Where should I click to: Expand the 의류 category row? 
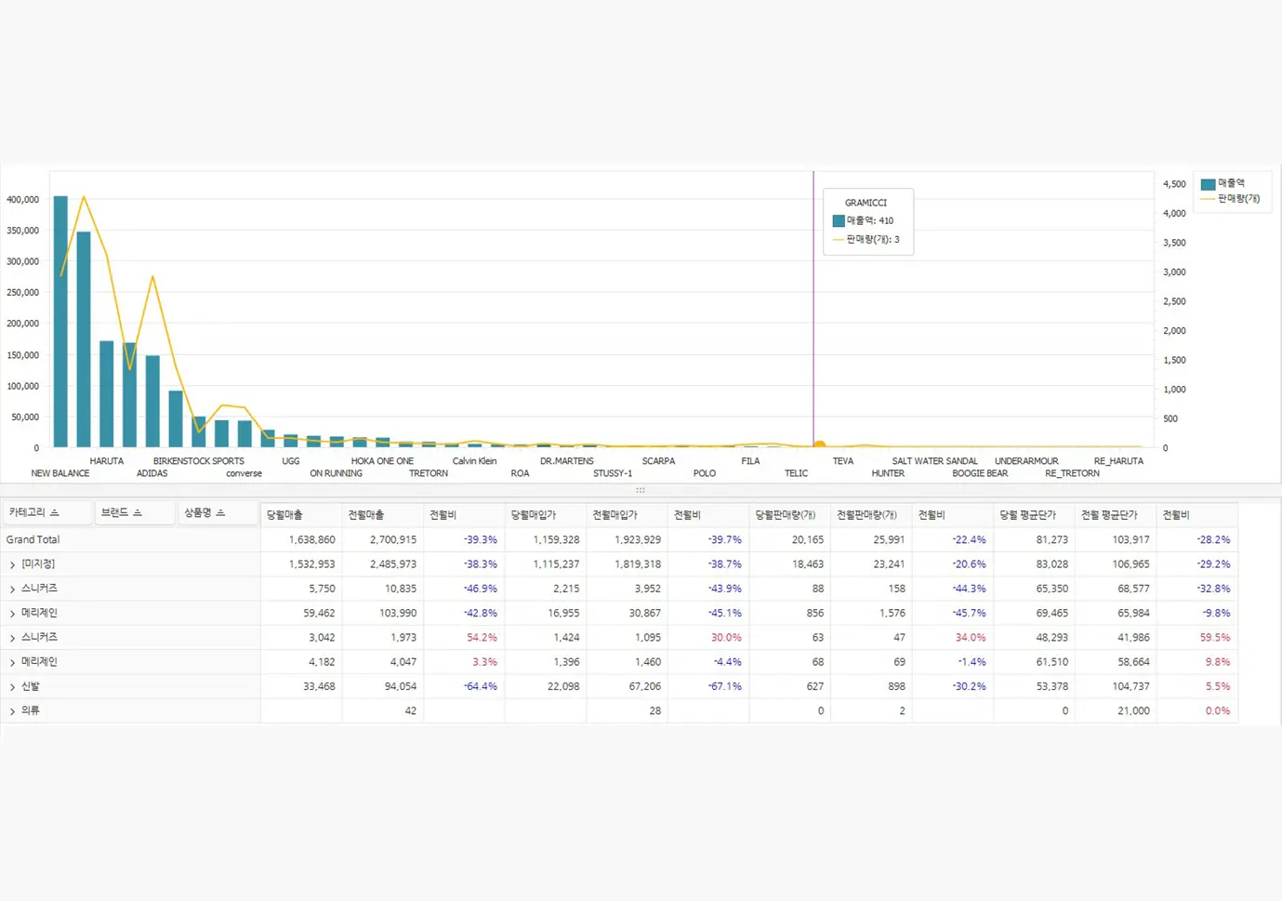click(12, 711)
